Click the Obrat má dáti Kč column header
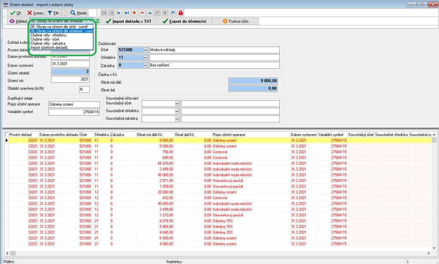 (x=155, y=135)
